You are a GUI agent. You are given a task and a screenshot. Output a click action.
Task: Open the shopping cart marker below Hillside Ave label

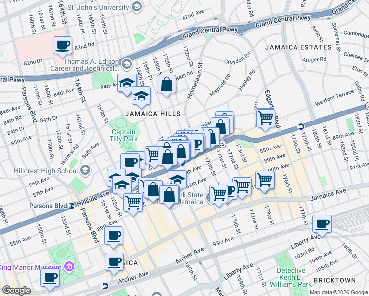click(133, 203)
